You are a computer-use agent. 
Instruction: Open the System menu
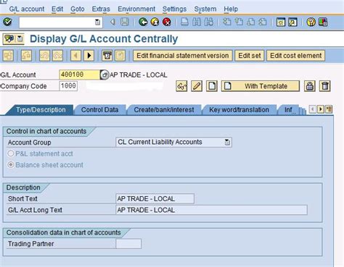coord(205,9)
